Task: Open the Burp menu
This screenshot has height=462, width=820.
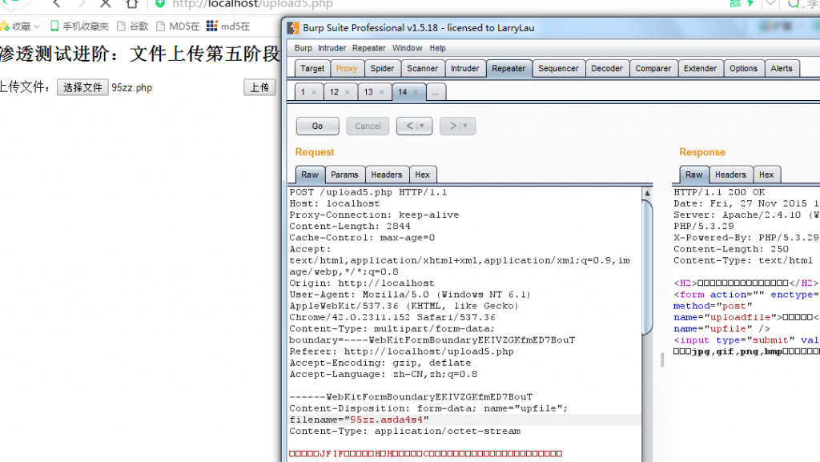Action: (303, 48)
